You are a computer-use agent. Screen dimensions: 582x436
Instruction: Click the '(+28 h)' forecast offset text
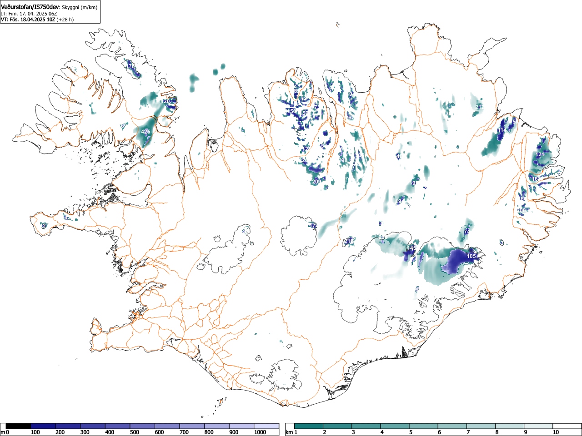(65, 20)
